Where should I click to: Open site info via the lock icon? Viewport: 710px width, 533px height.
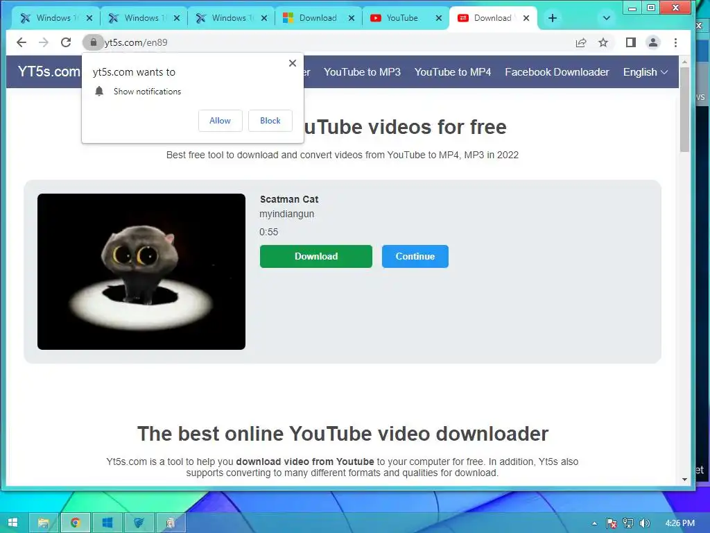94,42
